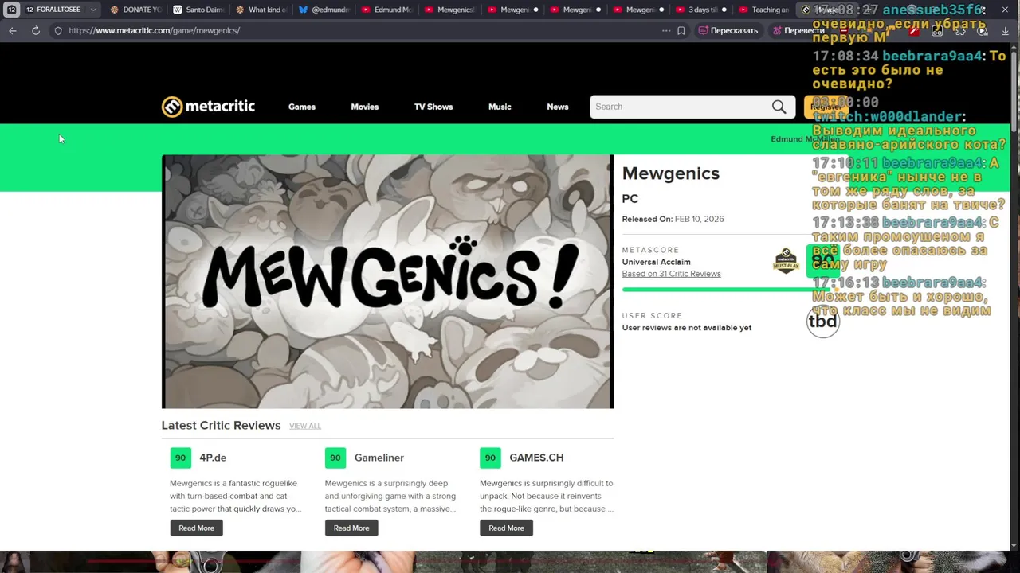Read More on the Gameliner review

[351, 528]
